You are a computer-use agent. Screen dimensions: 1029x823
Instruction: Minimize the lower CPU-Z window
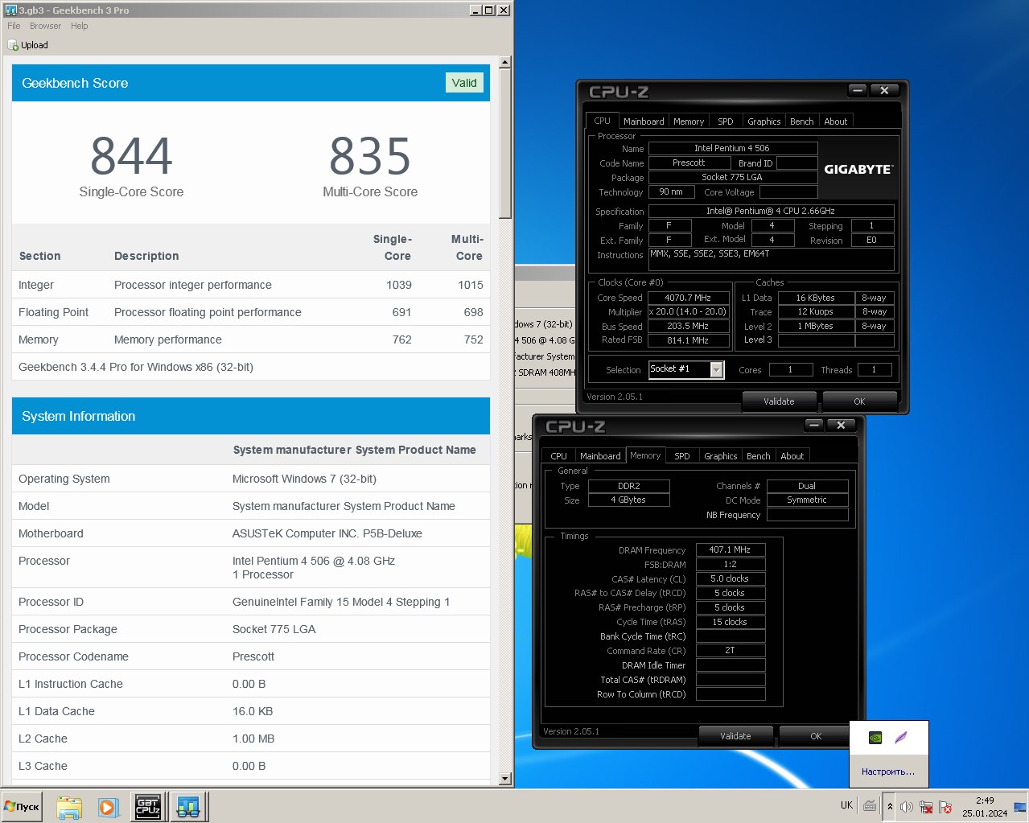[813, 425]
